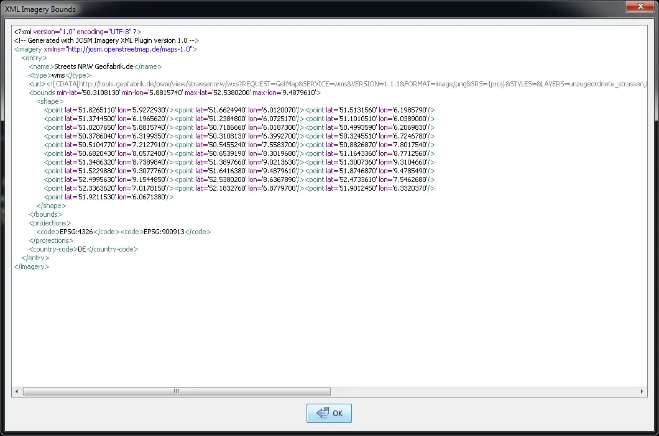Click the bounds min-lat attribute line

174,93
